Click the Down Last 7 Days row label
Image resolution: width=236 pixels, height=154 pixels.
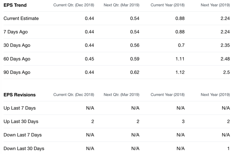point(22,135)
